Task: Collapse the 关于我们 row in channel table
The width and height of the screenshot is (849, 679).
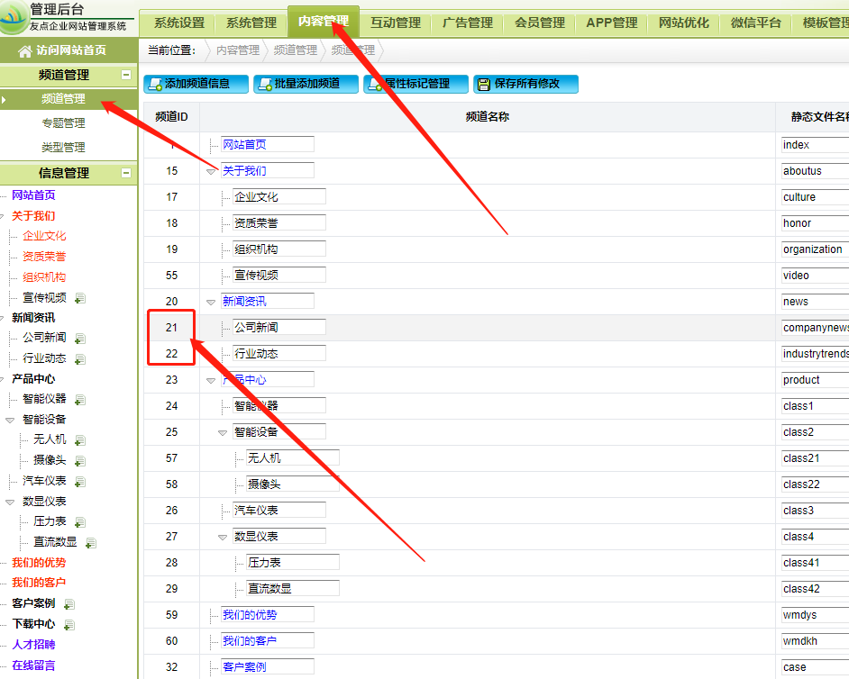Action: click(212, 171)
